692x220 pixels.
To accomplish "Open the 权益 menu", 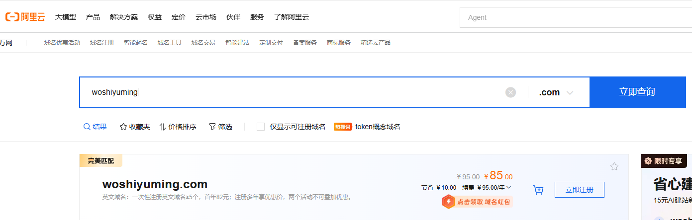I will click(155, 17).
